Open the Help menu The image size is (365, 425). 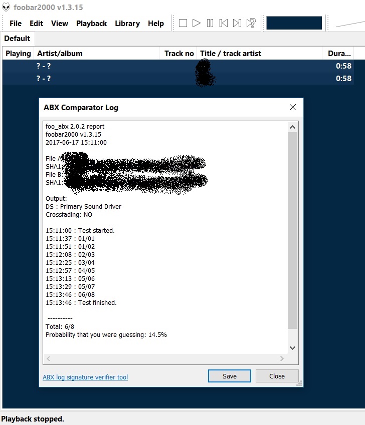156,24
